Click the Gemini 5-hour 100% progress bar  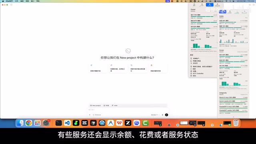coord(233,99)
